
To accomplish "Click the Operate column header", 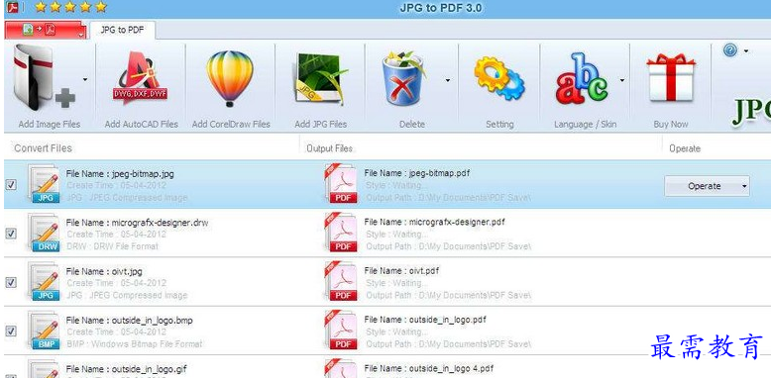I will point(685,148).
